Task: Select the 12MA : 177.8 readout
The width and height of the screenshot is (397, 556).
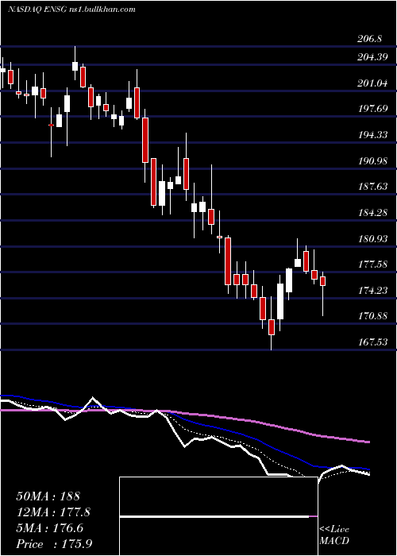Action: [53, 512]
